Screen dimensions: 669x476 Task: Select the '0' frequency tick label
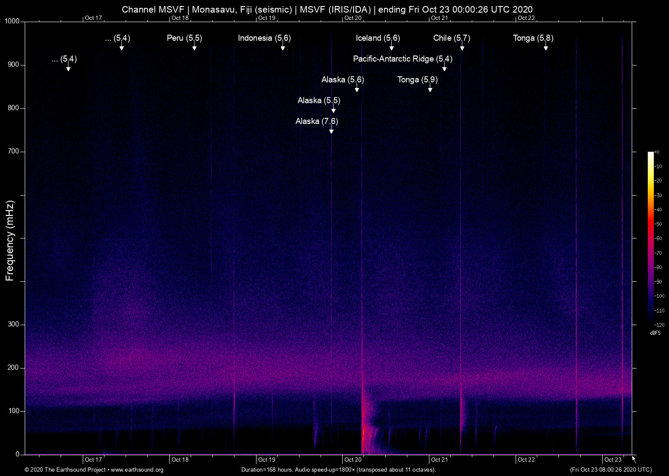click(18, 455)
